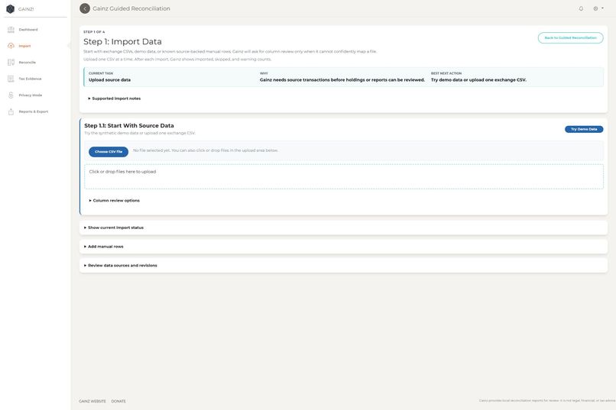Screen dimensions: 616x410
Task: Go to Tax Evidence menu label
Action: [31, 79]
